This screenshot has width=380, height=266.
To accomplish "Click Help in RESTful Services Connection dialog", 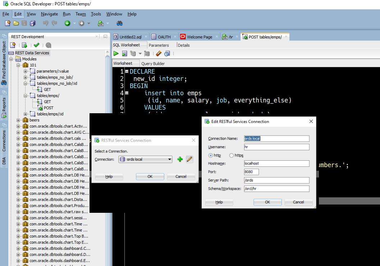I will pyautogui.click(x=109, y=176).
